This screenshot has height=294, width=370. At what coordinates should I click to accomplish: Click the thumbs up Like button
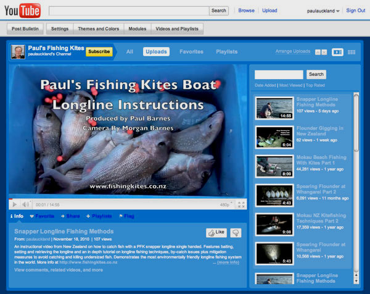click(216, 233)
